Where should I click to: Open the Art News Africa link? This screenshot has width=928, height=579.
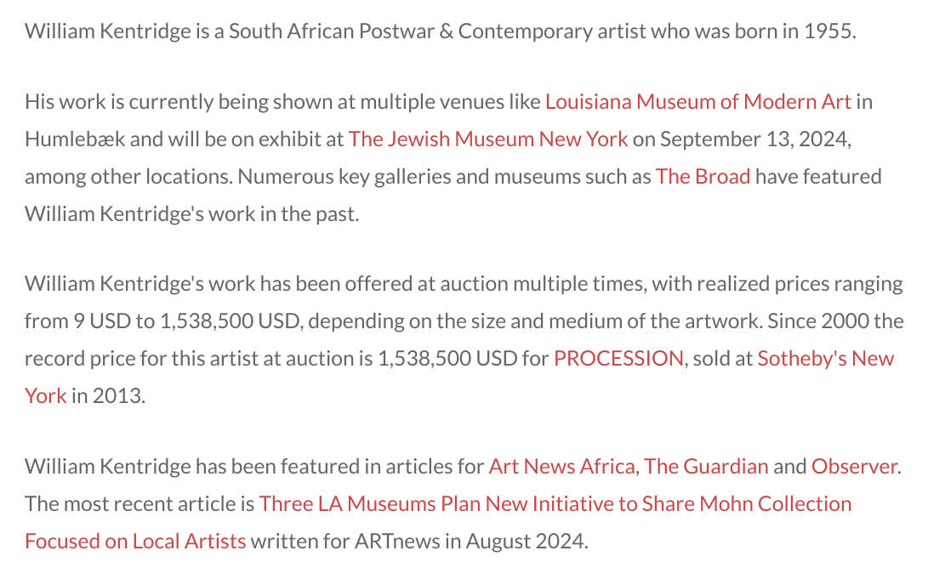[x=561, y=466]
